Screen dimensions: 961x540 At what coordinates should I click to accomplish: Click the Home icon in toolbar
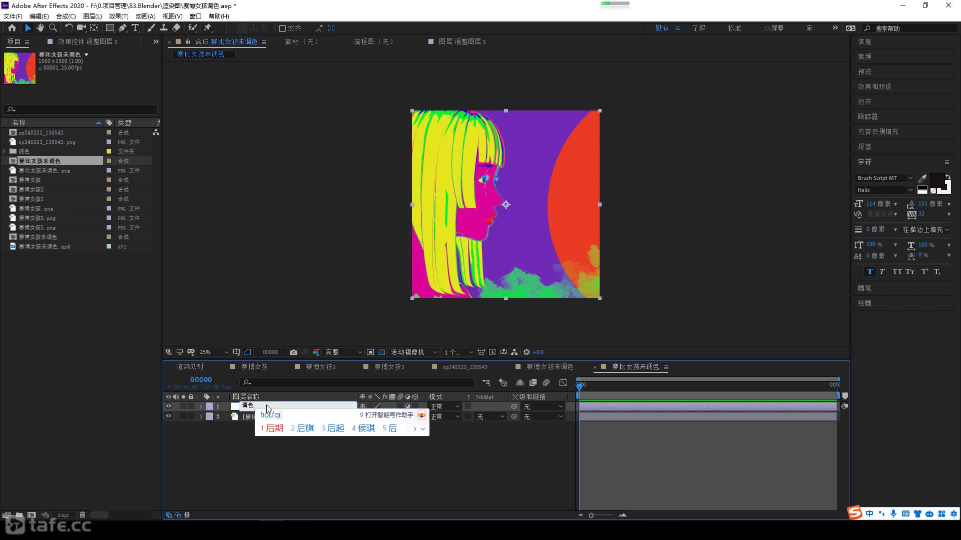tap(12, 28)
